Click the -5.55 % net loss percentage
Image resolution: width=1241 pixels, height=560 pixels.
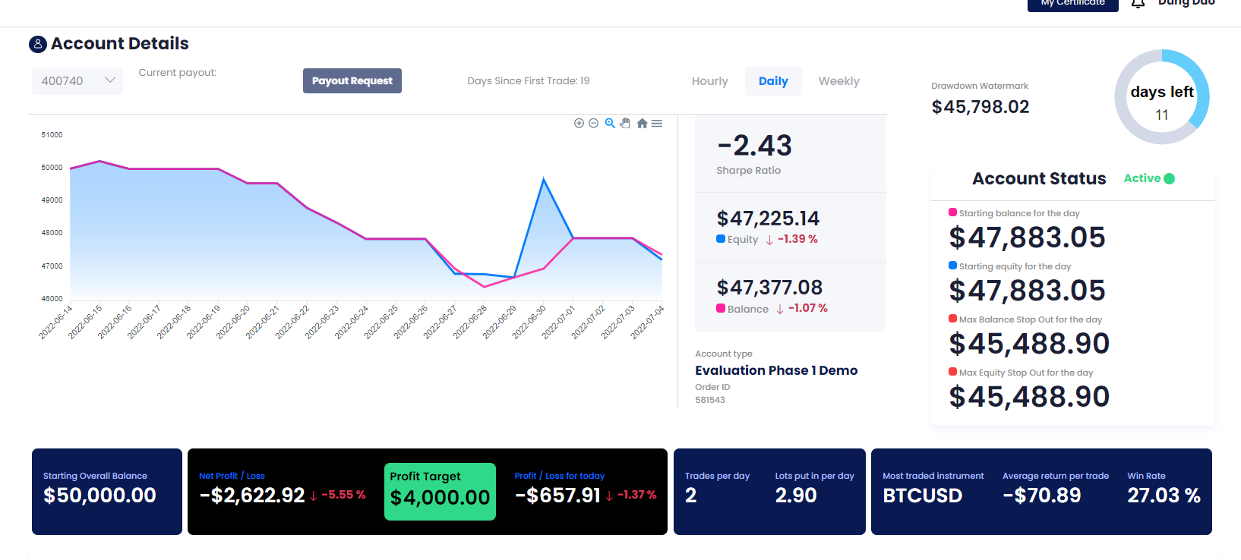343,495
